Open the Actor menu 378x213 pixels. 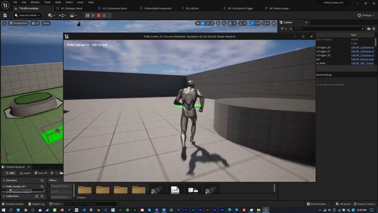[x=80, y=2]
